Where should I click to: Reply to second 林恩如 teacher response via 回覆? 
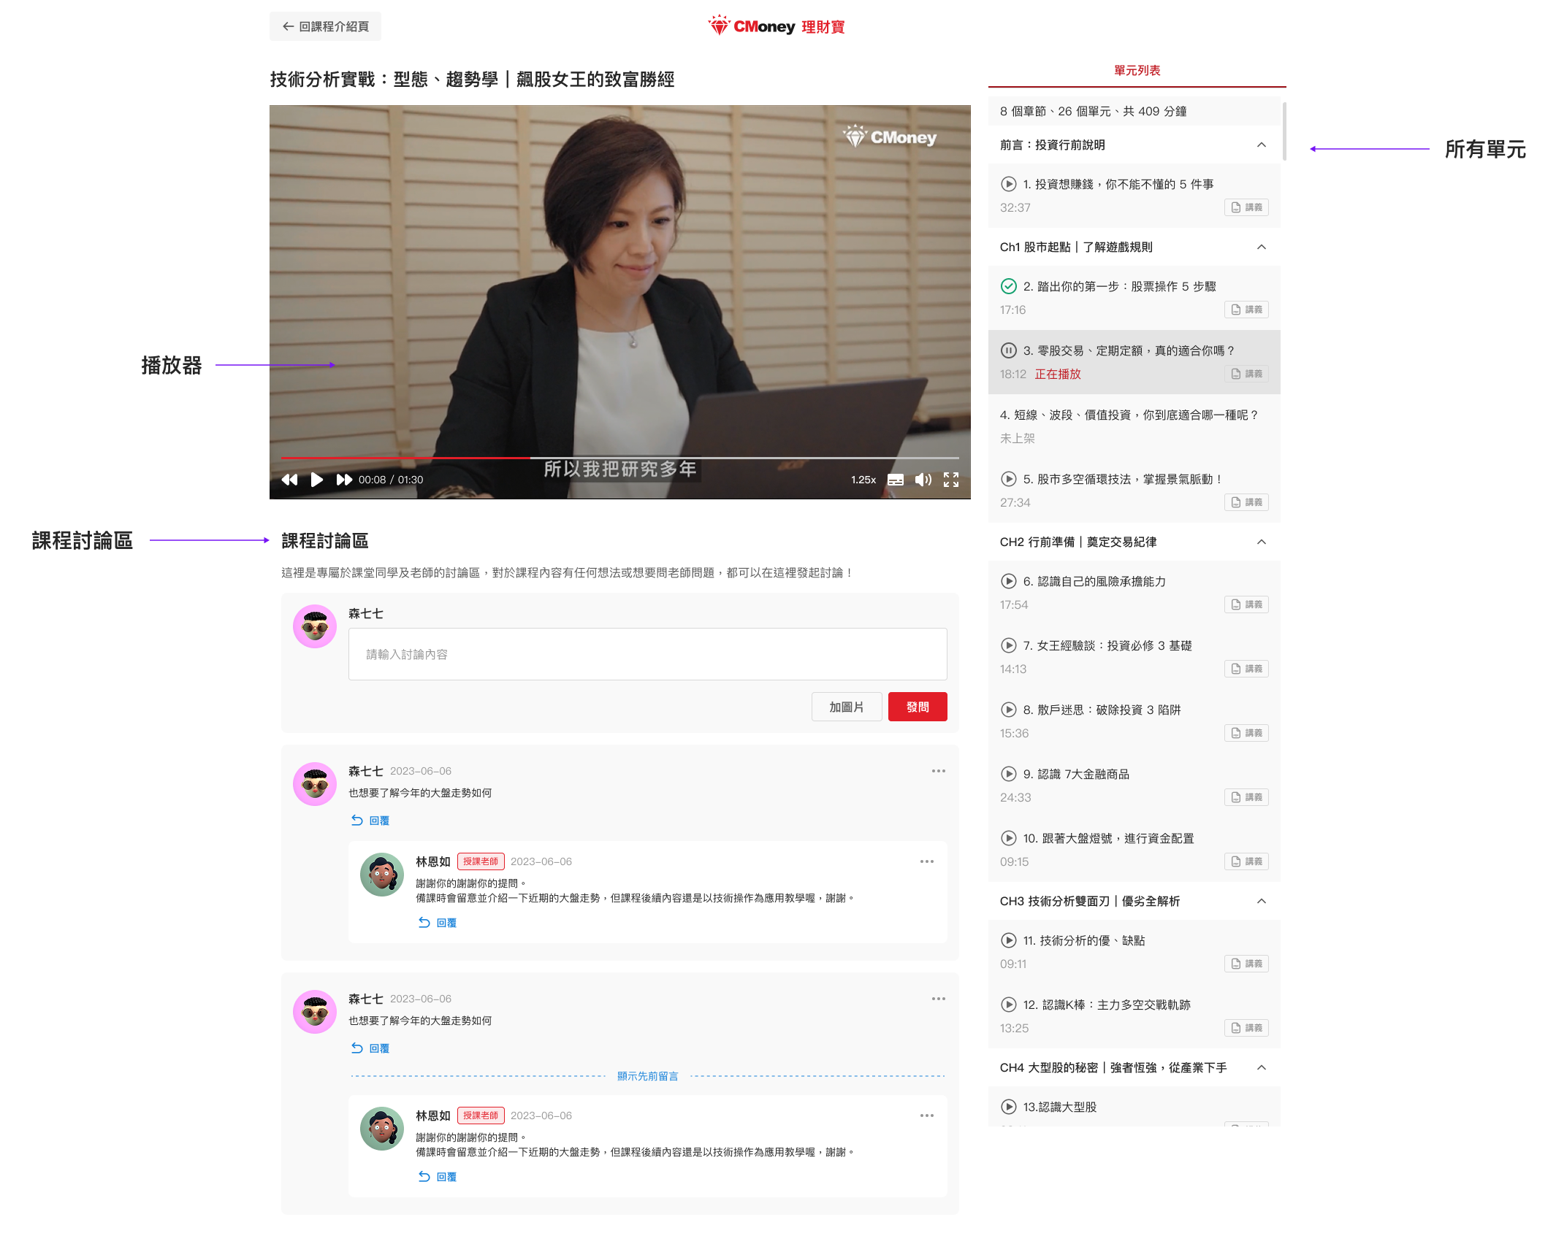coord(438,1177)
